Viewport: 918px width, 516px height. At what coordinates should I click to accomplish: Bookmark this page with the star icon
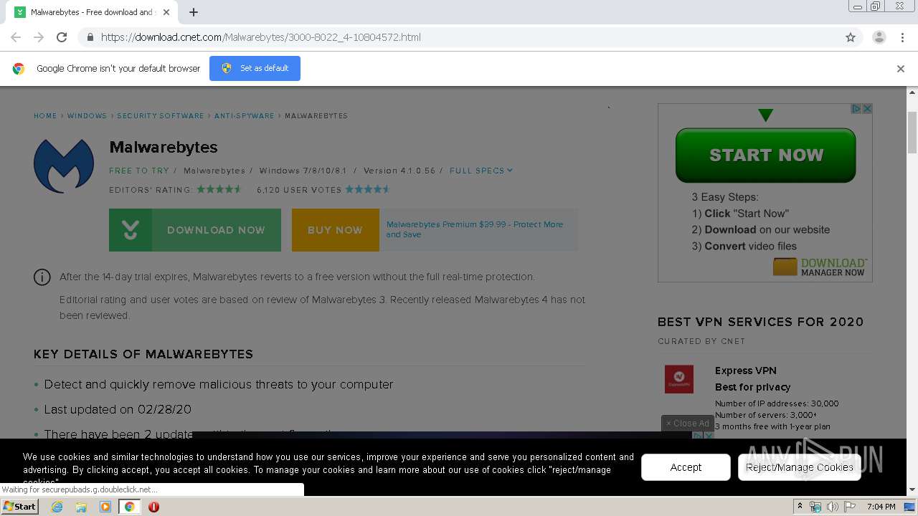[851, 37]
